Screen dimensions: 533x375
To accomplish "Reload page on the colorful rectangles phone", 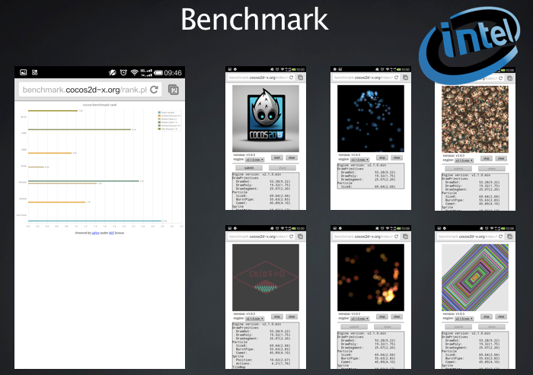I will [501, 237].
